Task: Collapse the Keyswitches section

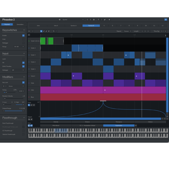Action: [x=24, y=30]
